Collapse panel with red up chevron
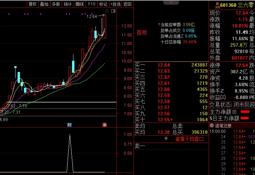This screenshot has height=175, width=255. click(x=171, y=2)
